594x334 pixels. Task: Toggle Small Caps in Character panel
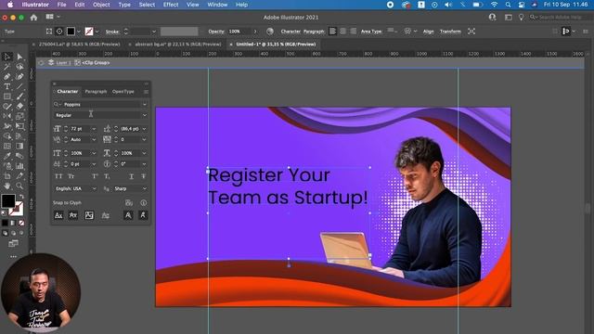[71, 176]
